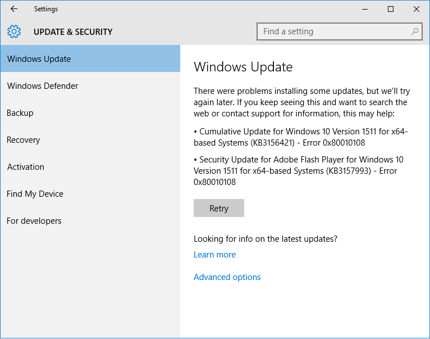This screenshot has height=339, width=430.
Task: Open Advanced options link
Action: 227,277
